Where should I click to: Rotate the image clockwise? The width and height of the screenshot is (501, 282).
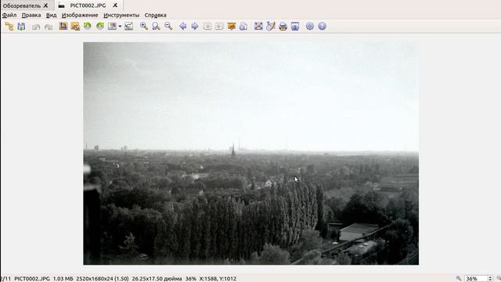[x=100, y=26]
